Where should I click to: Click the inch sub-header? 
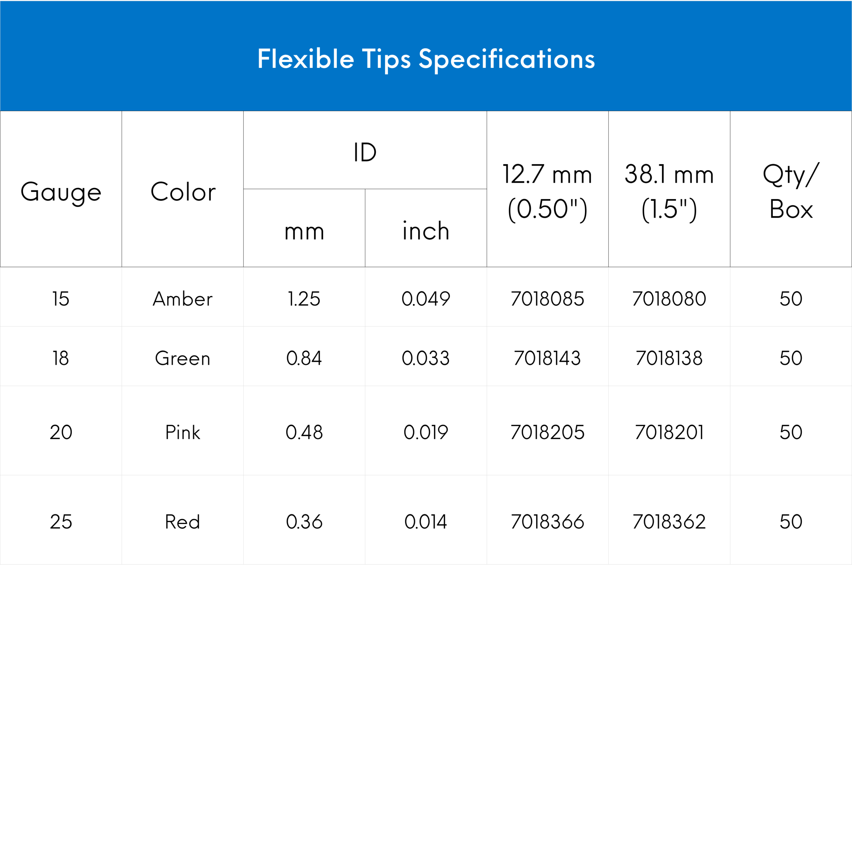click(426, 231)
